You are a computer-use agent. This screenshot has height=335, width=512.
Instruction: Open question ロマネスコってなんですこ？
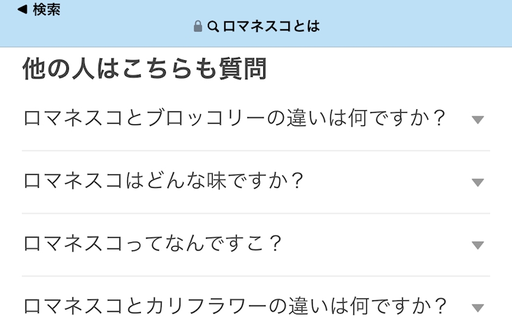pyautogui.click(x=152, y=244)
